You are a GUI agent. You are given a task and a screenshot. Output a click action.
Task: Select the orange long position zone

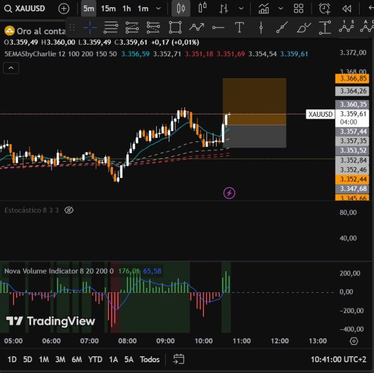pos(254,102)
